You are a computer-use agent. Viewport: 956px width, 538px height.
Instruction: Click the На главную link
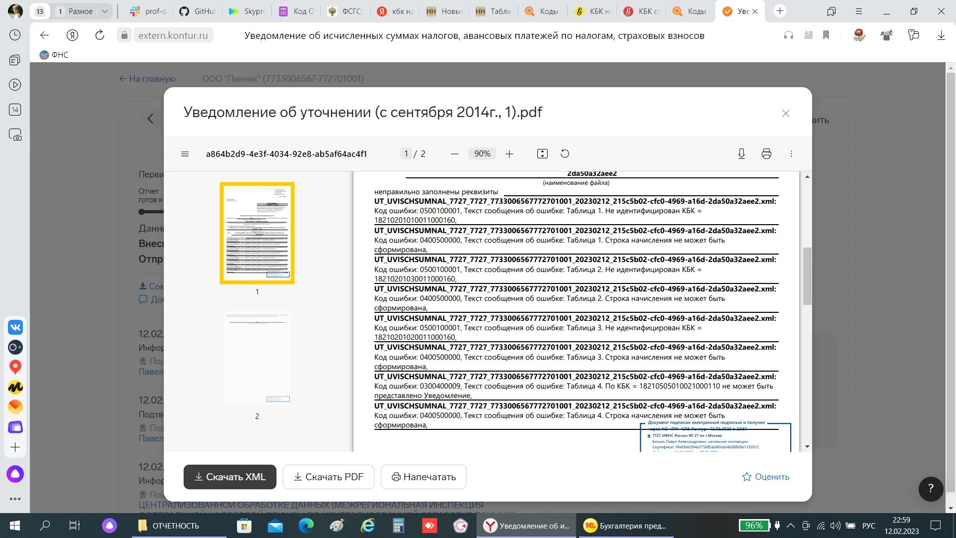point(147,79)
